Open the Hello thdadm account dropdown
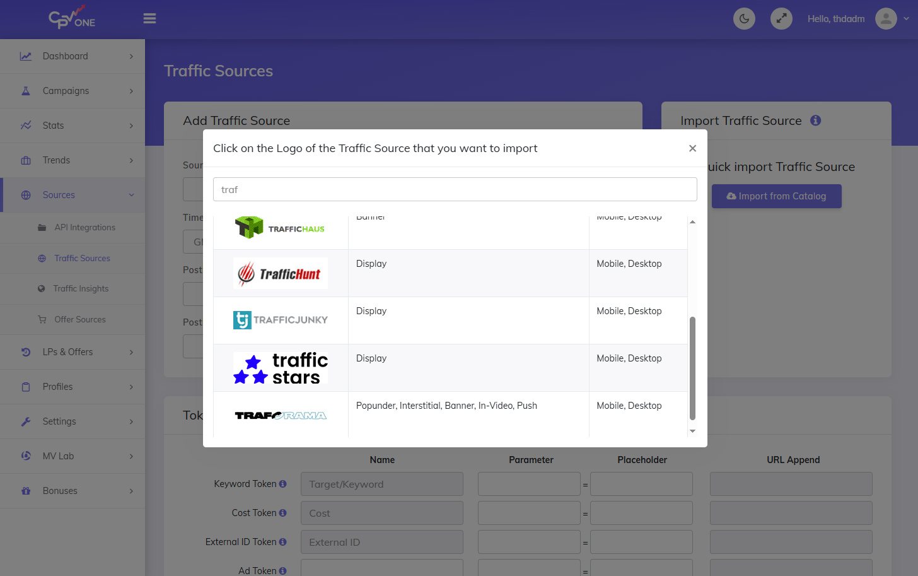 coord(836,18)
